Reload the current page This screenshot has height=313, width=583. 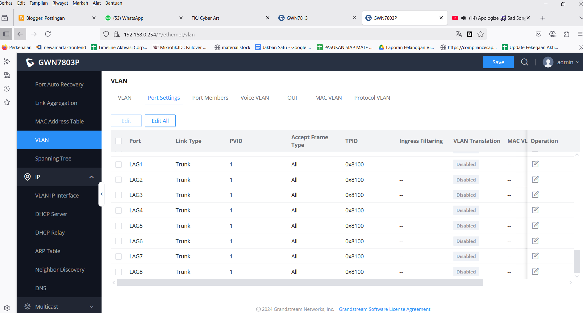point(48,34)
